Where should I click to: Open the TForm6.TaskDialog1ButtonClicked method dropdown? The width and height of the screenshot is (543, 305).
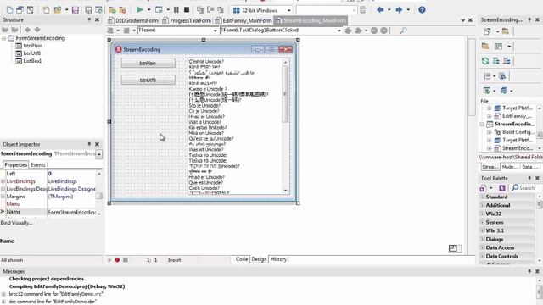point(339,30)
